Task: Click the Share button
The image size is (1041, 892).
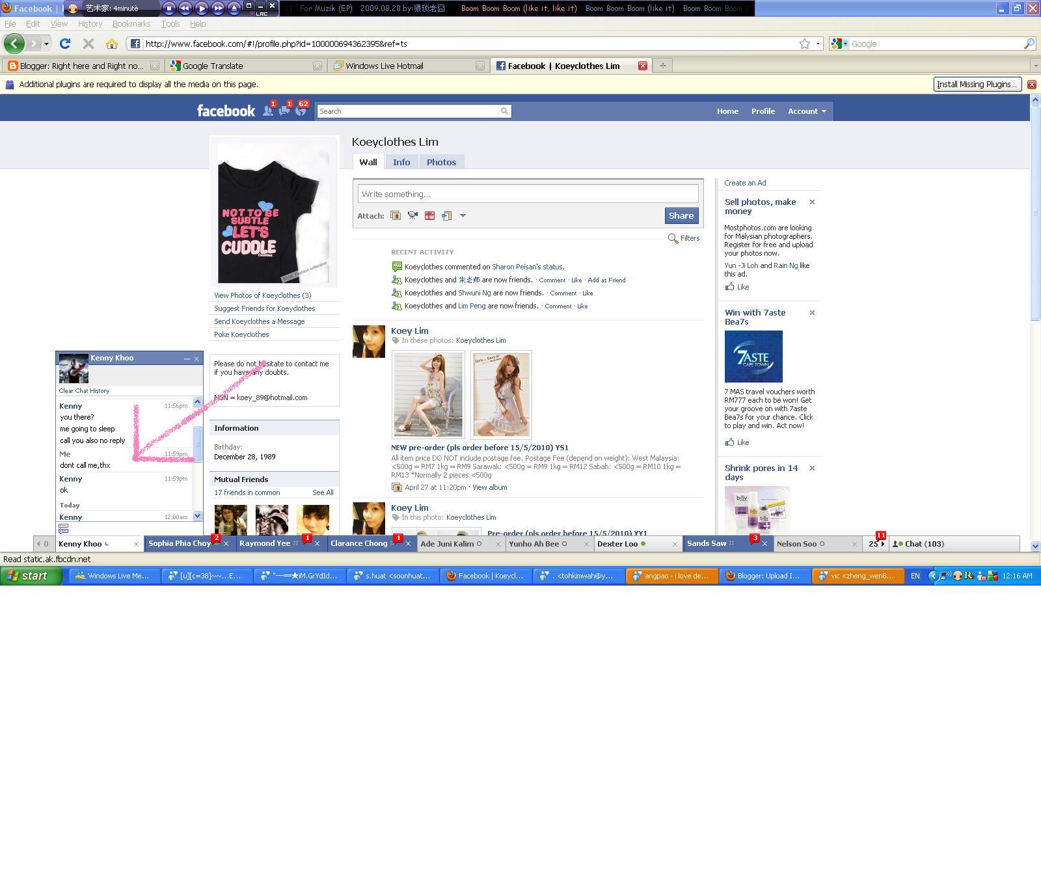Action: pos(681,215)
